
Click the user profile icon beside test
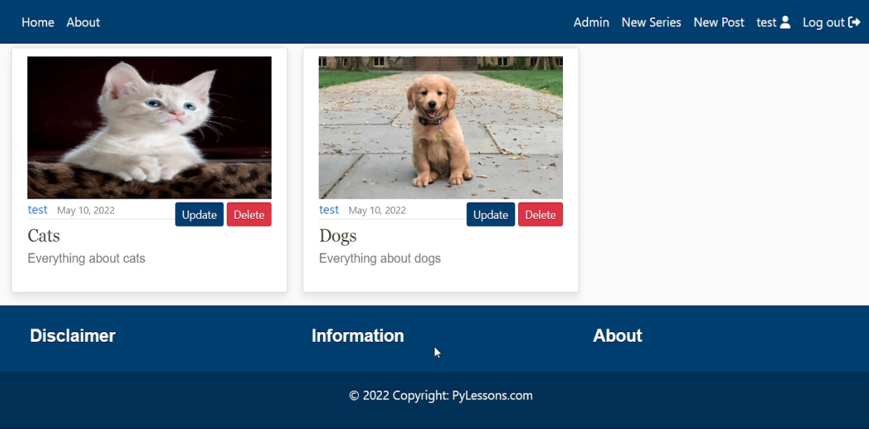tap(785, 22)
